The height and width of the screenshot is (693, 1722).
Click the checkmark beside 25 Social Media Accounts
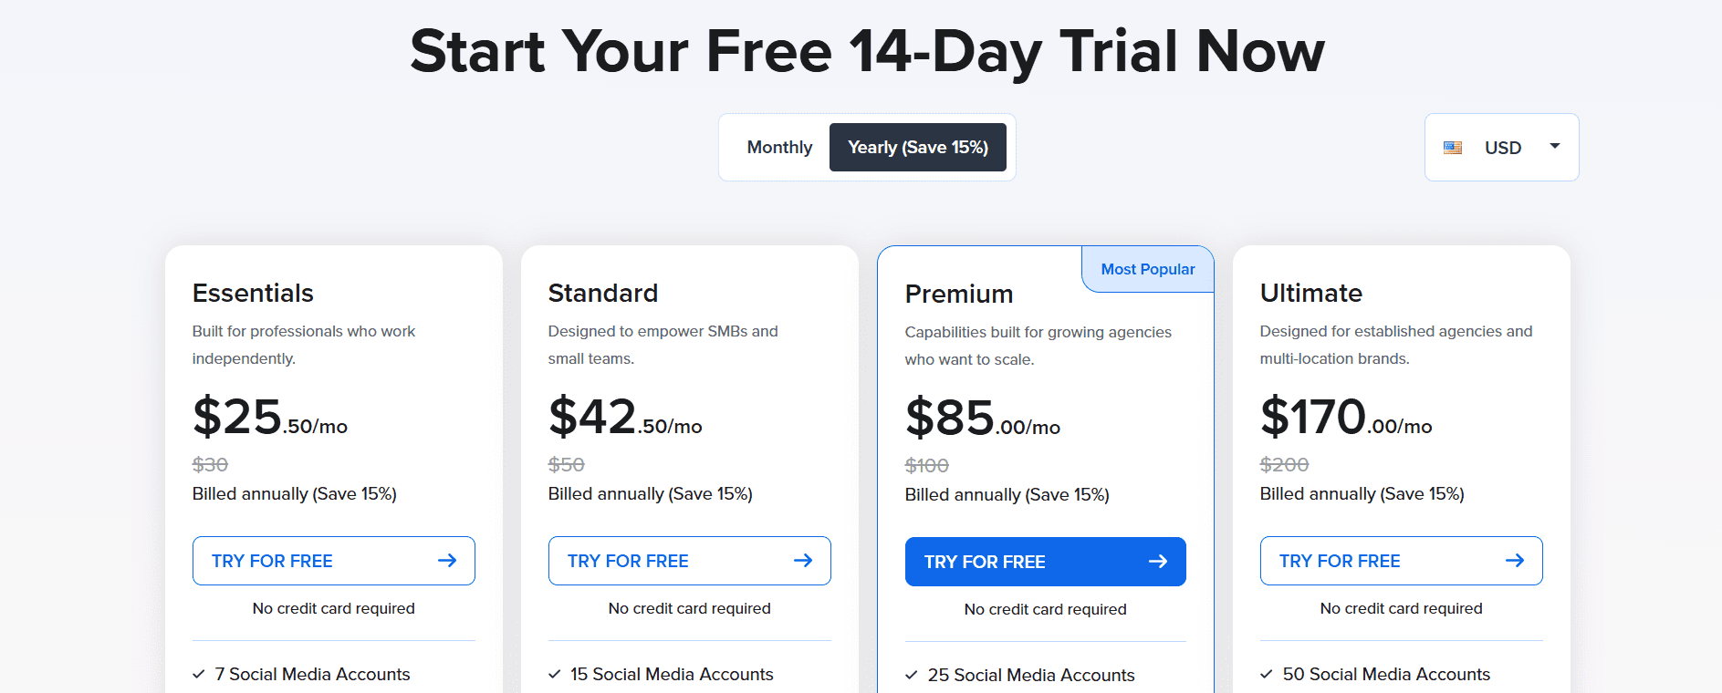(x=910, y=675)
